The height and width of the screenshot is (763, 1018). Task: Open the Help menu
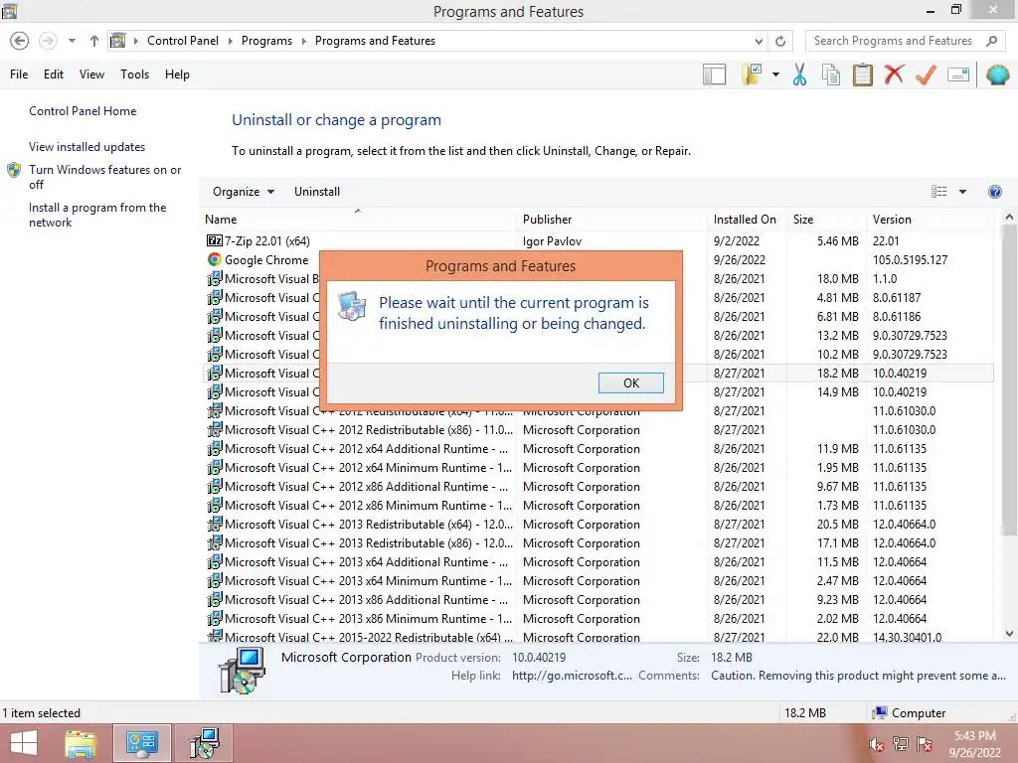tap(177, 74)
